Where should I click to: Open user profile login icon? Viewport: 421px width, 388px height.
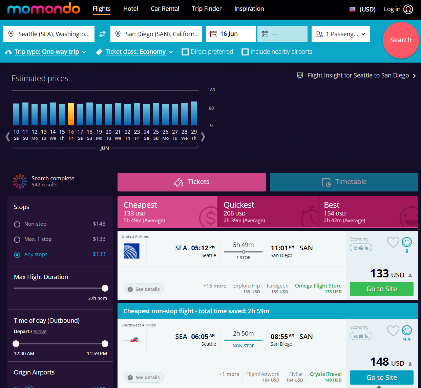click(408, 9)
